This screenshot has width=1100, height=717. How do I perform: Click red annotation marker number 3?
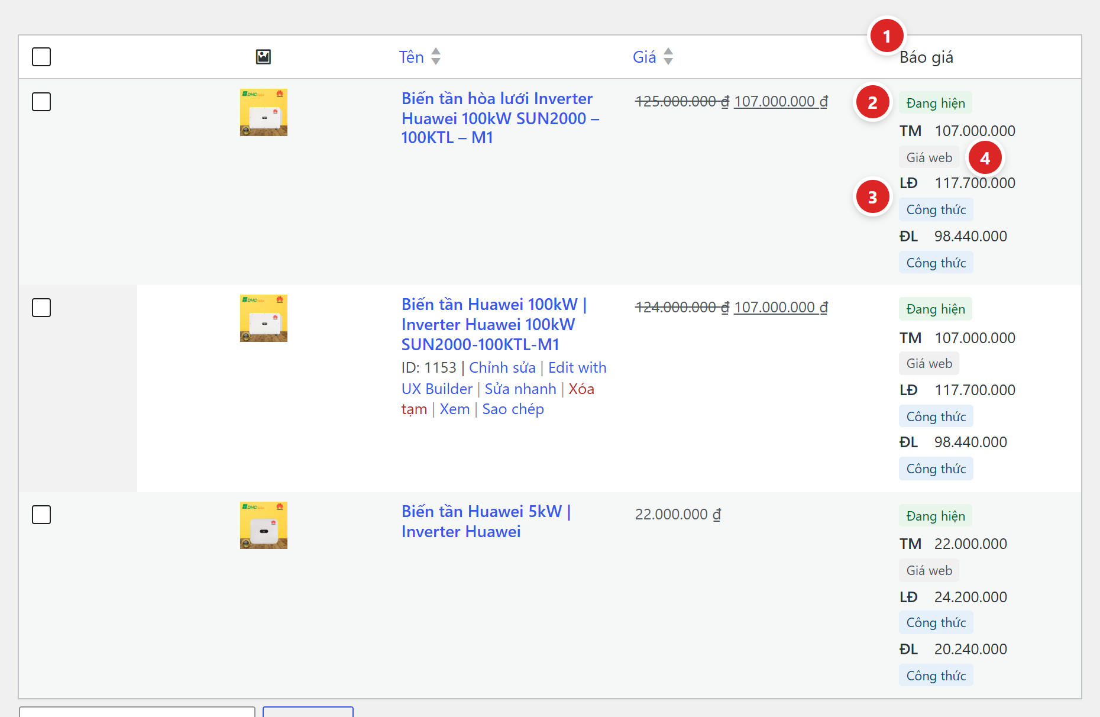[x=872, y=198]
